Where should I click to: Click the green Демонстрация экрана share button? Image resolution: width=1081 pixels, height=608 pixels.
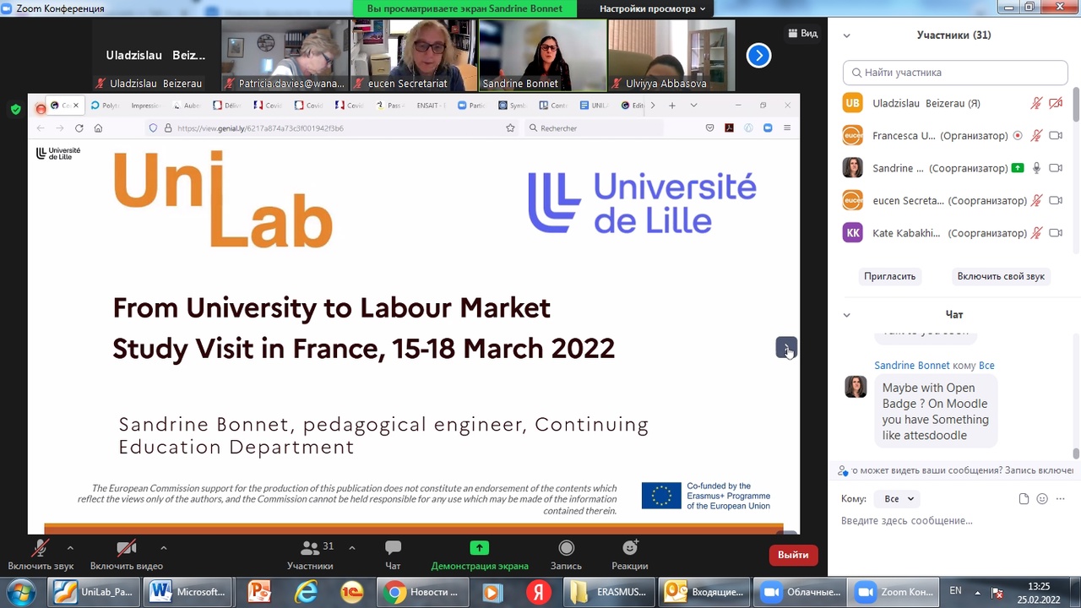480,555
